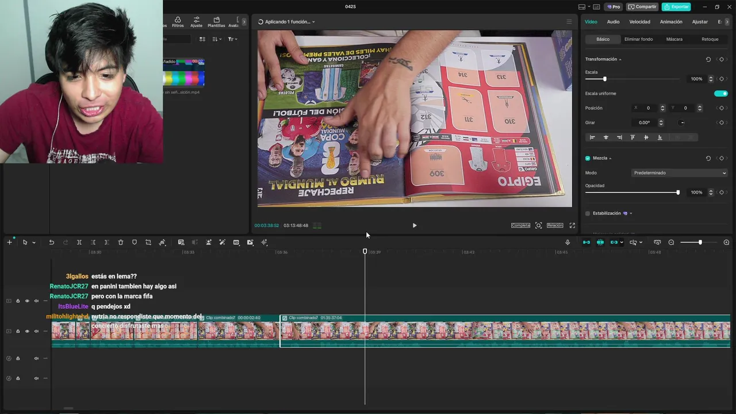The image size is (736, 414).
Task: Open the selection tool dropdown arrow
Action: point(34,243)
